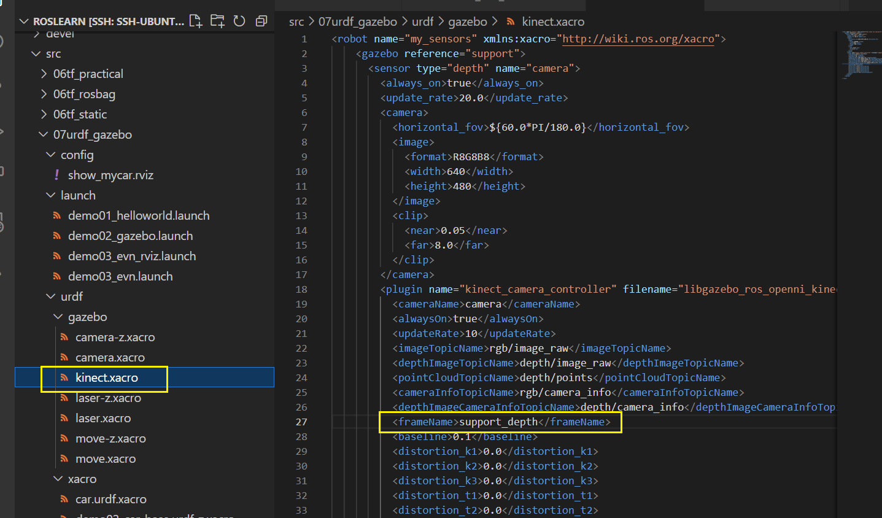Collapse the launch folder
The height and width of the screenshot is (518, 882).
pos(51,195)
